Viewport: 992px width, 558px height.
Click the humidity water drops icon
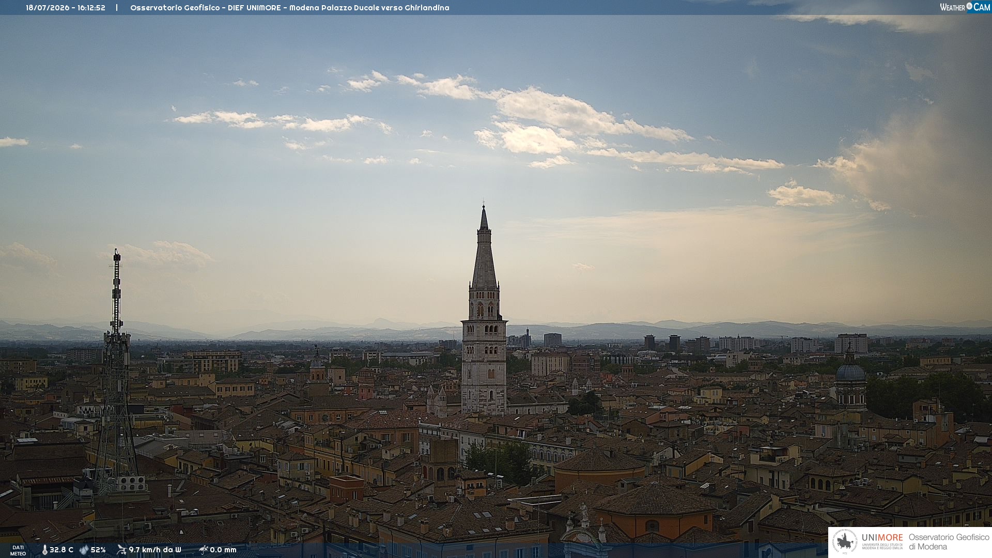(x=84, y=550)
